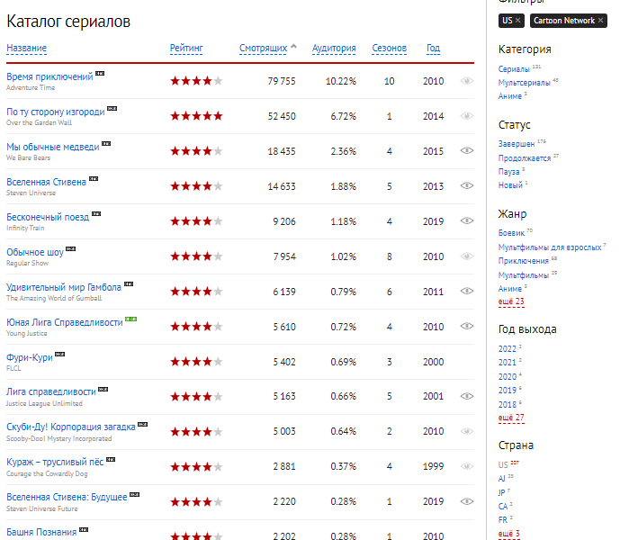Filter status by Новый

click(510, 185)
